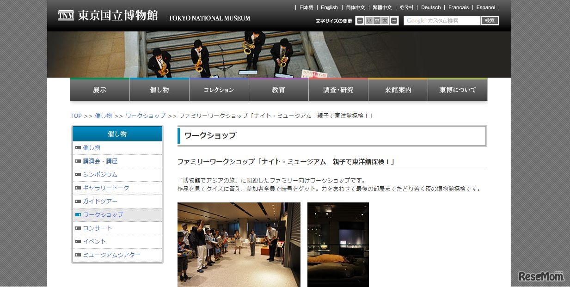
Task: Switch to the 教育 navigation tab
Action: tap(278, 90)
